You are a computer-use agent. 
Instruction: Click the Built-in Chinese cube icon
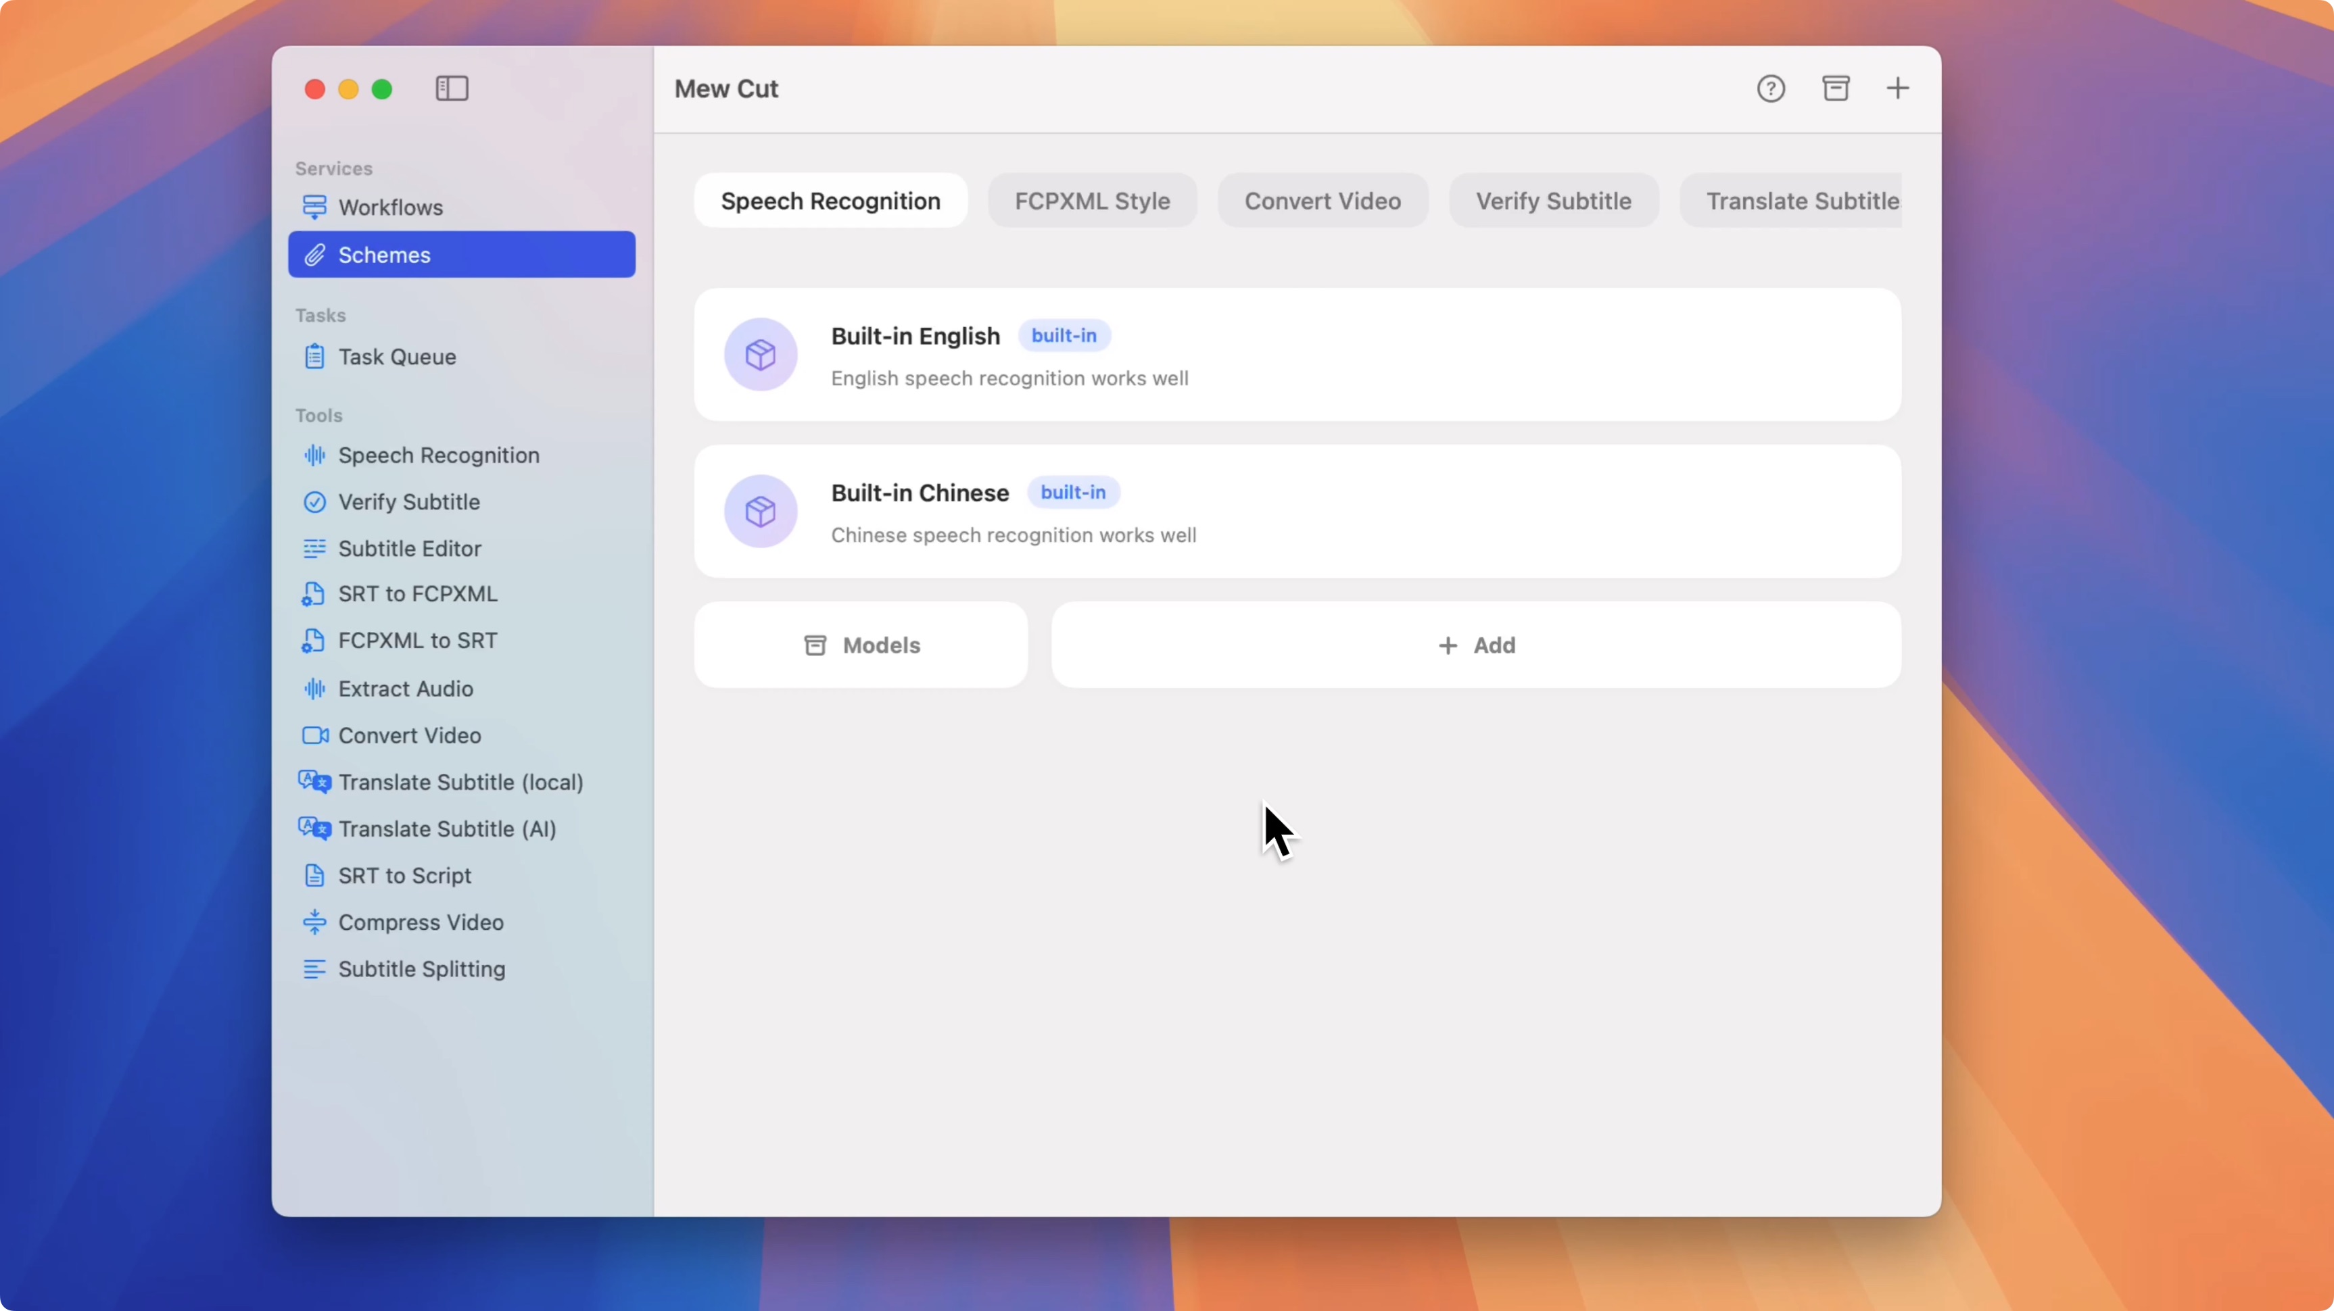pyautogui.click(x=760, y=512)
